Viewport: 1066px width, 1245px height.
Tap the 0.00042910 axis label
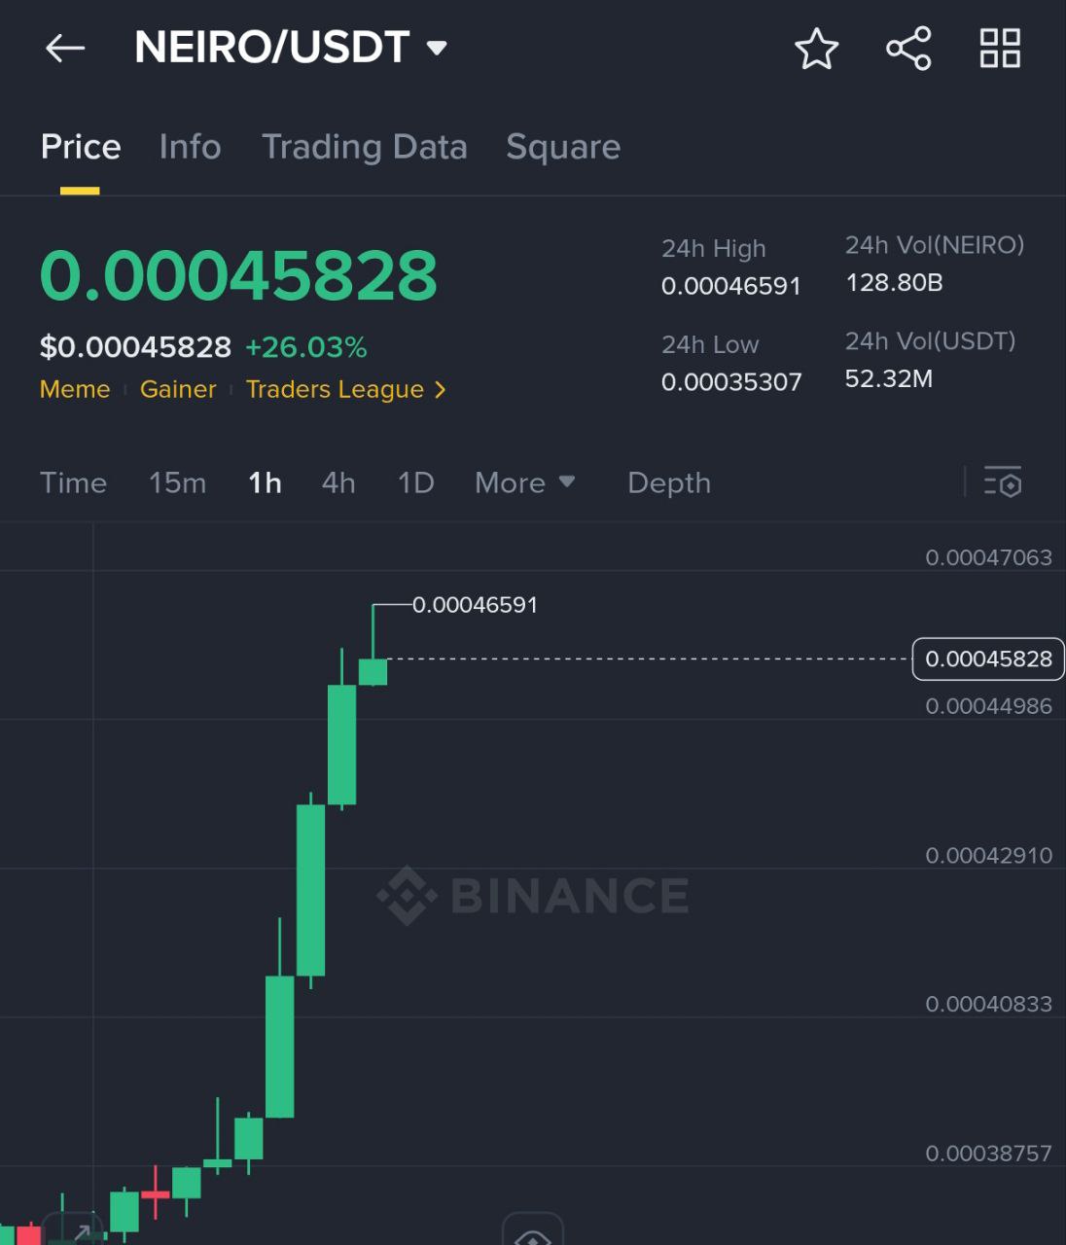[x=988, y=855]
